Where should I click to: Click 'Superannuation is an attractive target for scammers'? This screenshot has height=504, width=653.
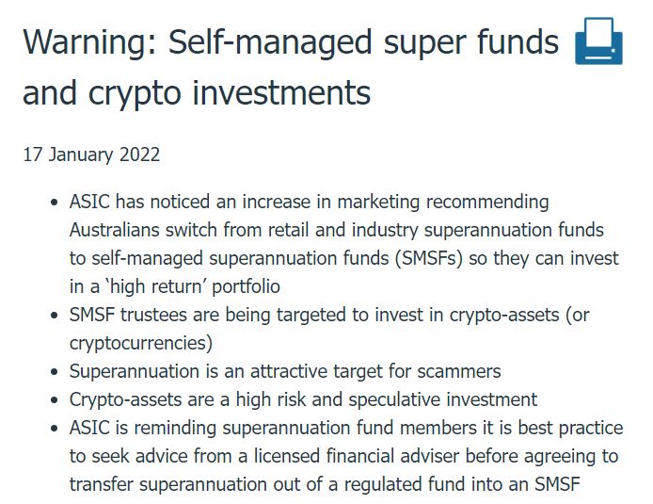(x=285, y=371)
